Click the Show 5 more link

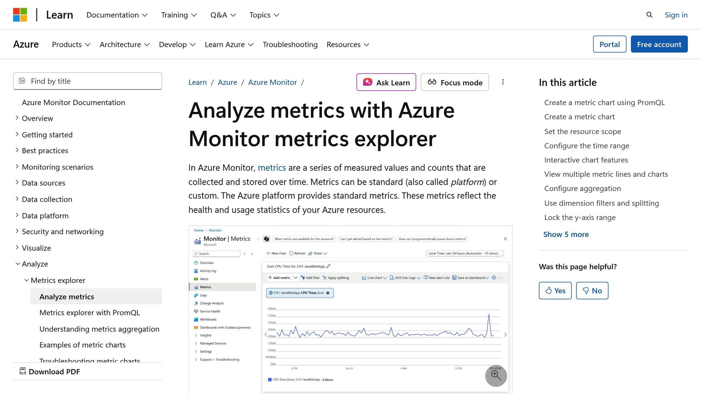(x=566, y=234)
